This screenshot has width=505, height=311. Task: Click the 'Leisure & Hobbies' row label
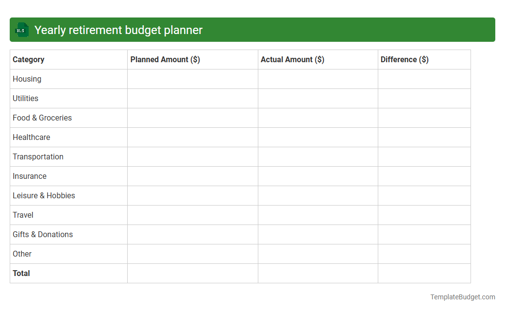pos(44,195)
